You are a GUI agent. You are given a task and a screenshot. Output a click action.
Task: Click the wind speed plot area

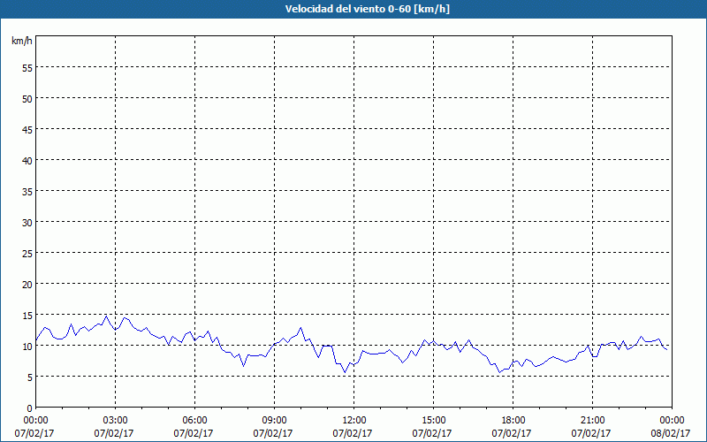[x=354, y=222]
